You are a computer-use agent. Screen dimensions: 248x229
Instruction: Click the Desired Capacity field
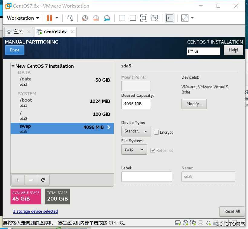[136, 104]
